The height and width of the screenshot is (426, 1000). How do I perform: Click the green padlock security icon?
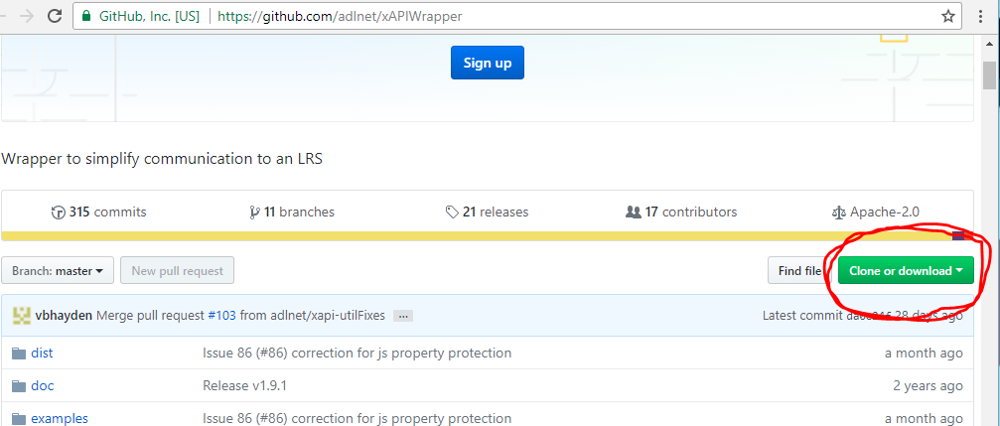[x=86, y=16]
